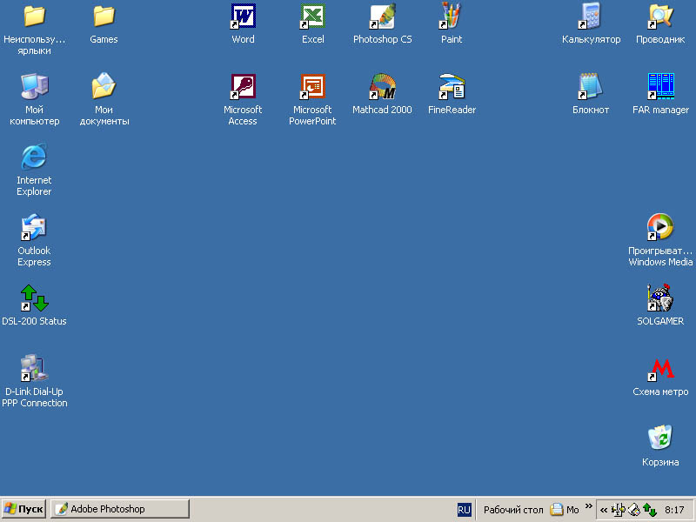Select the FineReader shortcut icon
The height and width of the screenshot is (522, 696).
(x=452, y=87)
